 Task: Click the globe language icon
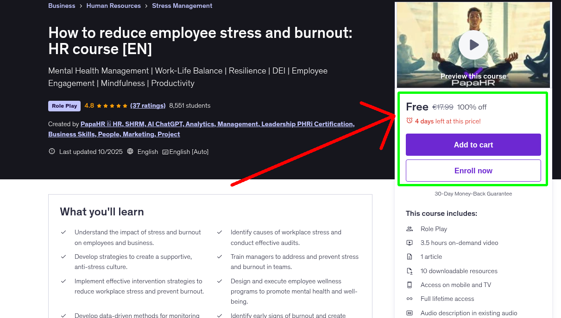(x=130, y=151)
